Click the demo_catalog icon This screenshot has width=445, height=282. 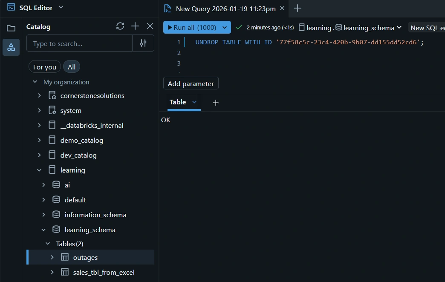click(x=52, y=140)
